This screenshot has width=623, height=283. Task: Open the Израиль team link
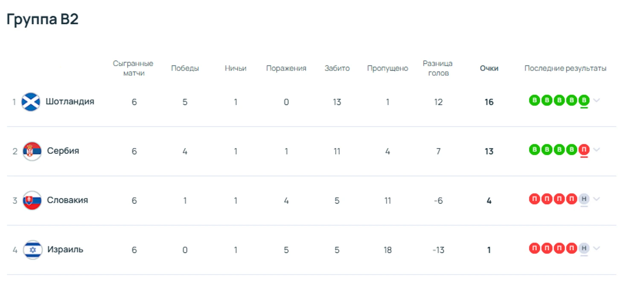pos(65,250)
